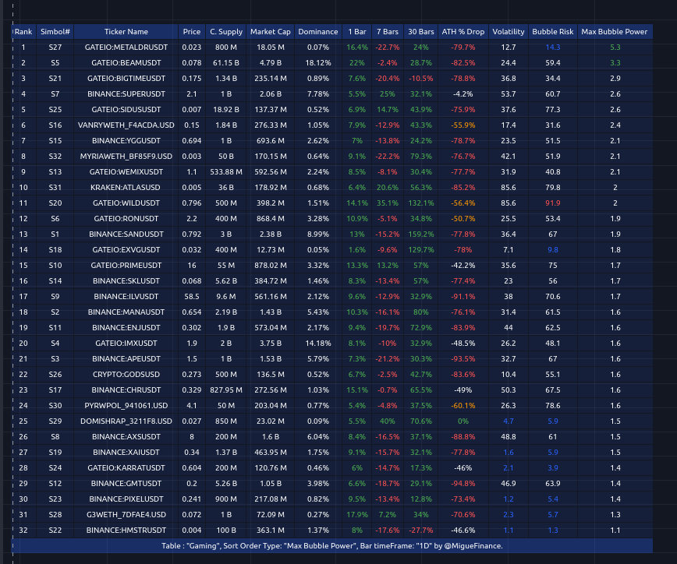Image resolution: width=677 pixels, height=564 pixels.
Task: Select ticker BINANCE:ILVUSDT
Action: tap(126, 296)
